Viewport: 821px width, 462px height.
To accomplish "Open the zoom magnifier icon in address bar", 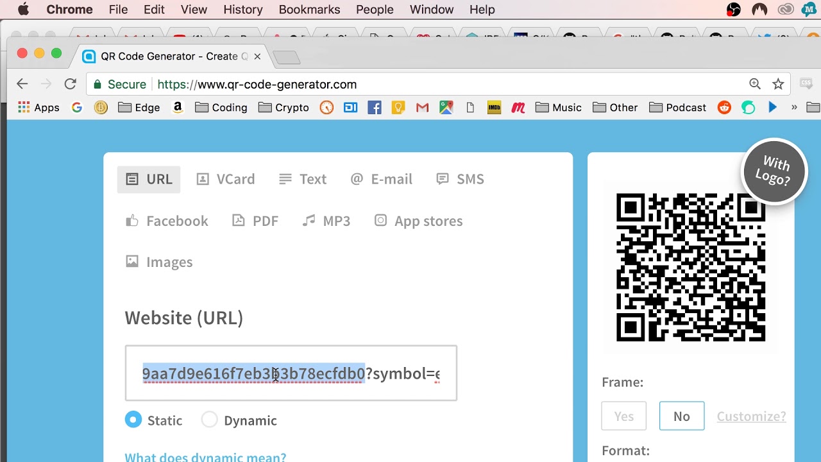I will coord(755,84).
